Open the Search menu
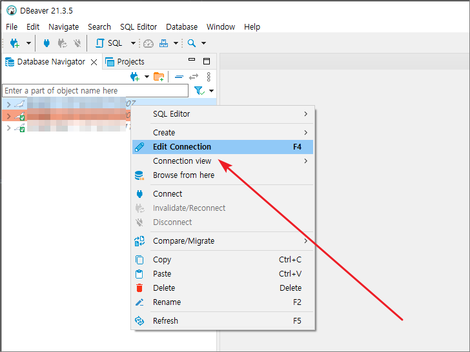470x352 pixels. click(x=99, y=26)
